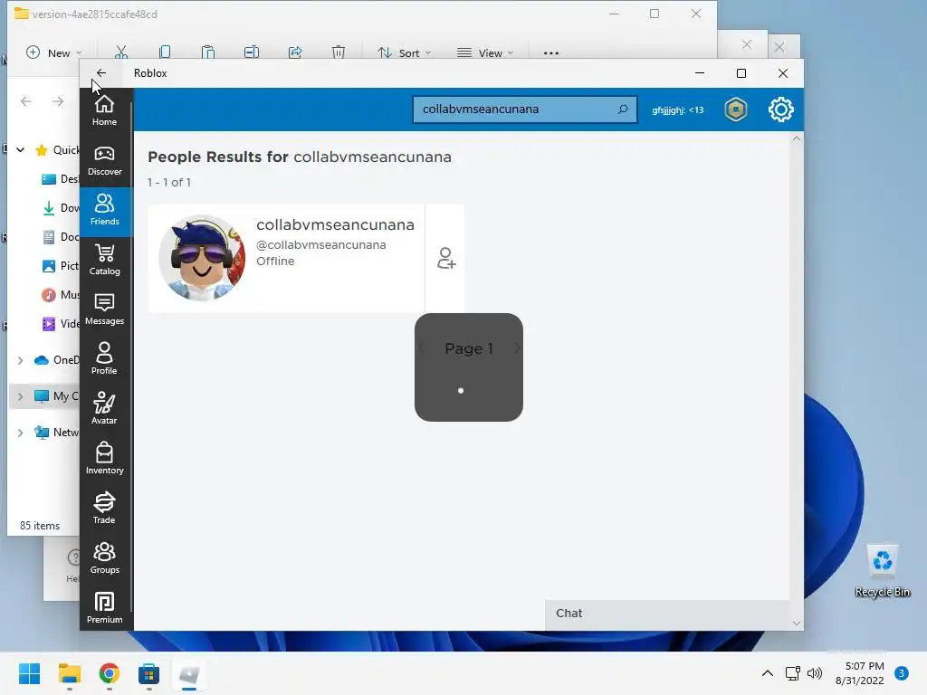The image size is (927, 695).
Task: Go to the next results page
Action: pos(517,348)
